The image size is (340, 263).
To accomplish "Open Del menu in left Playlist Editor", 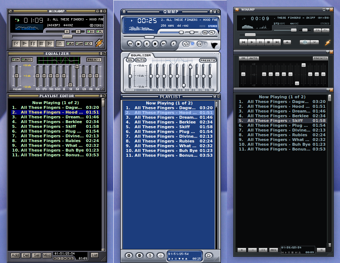I will (x=26, y=255).
